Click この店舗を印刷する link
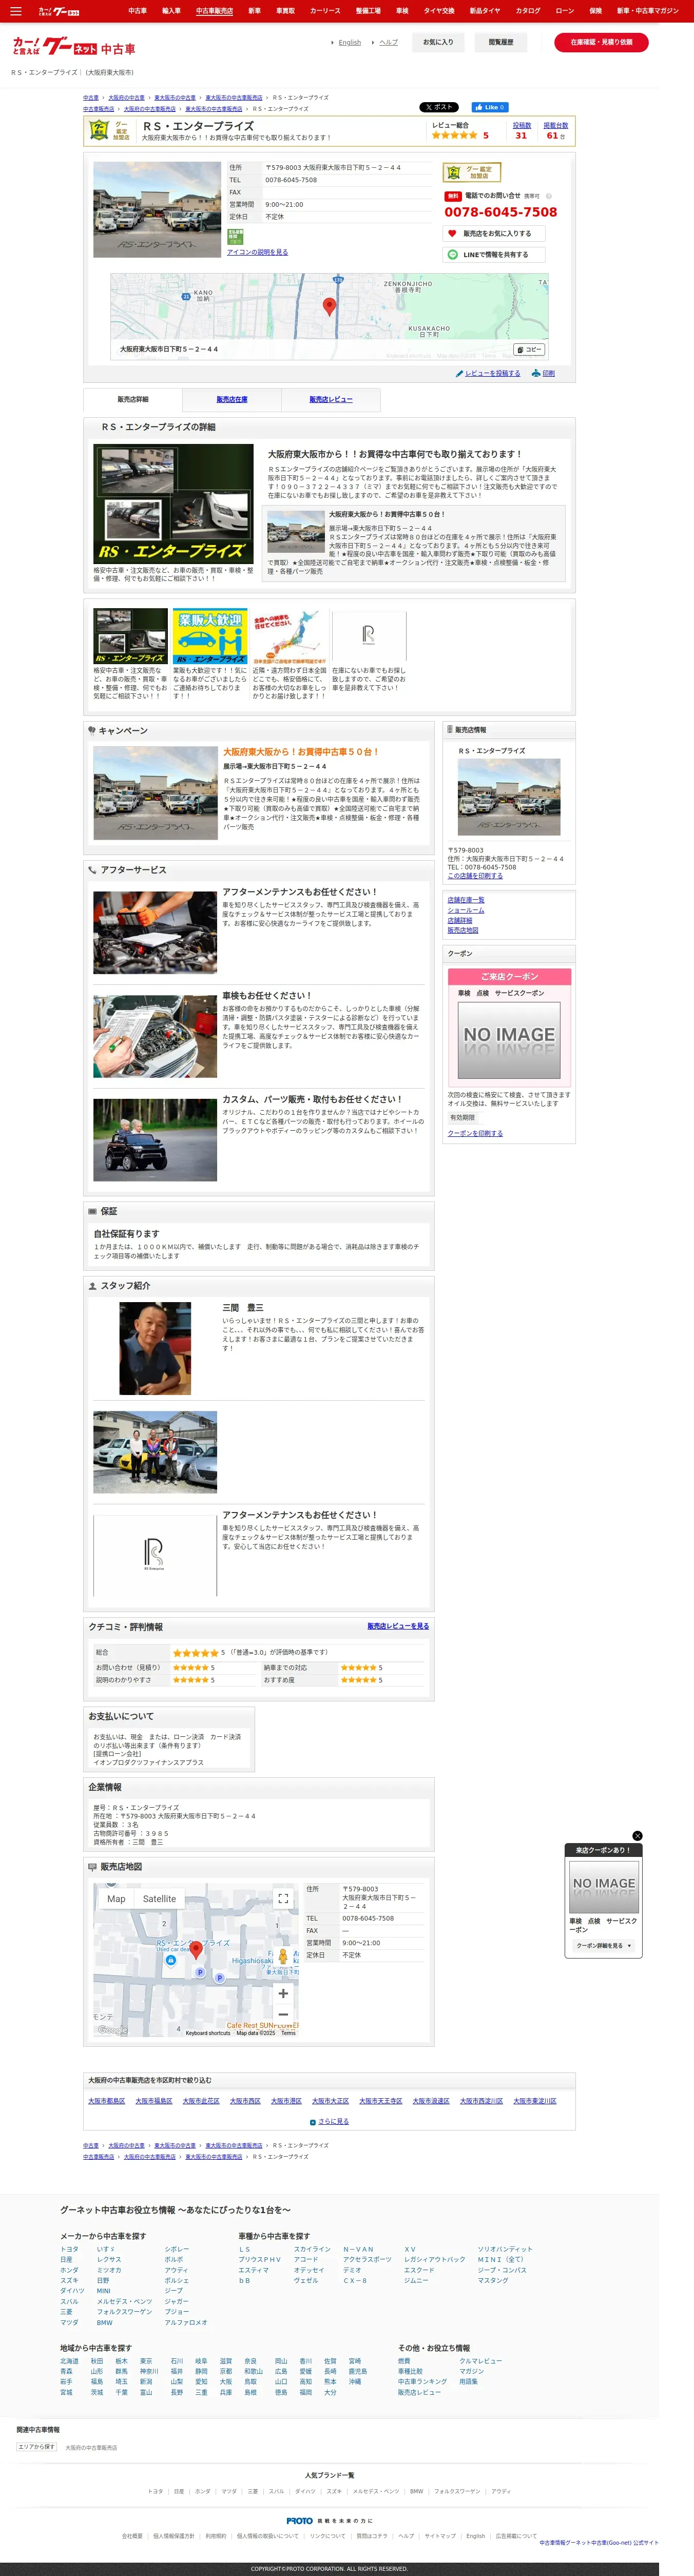Screen dimensions: 694x2576 [x=475, y=876]
